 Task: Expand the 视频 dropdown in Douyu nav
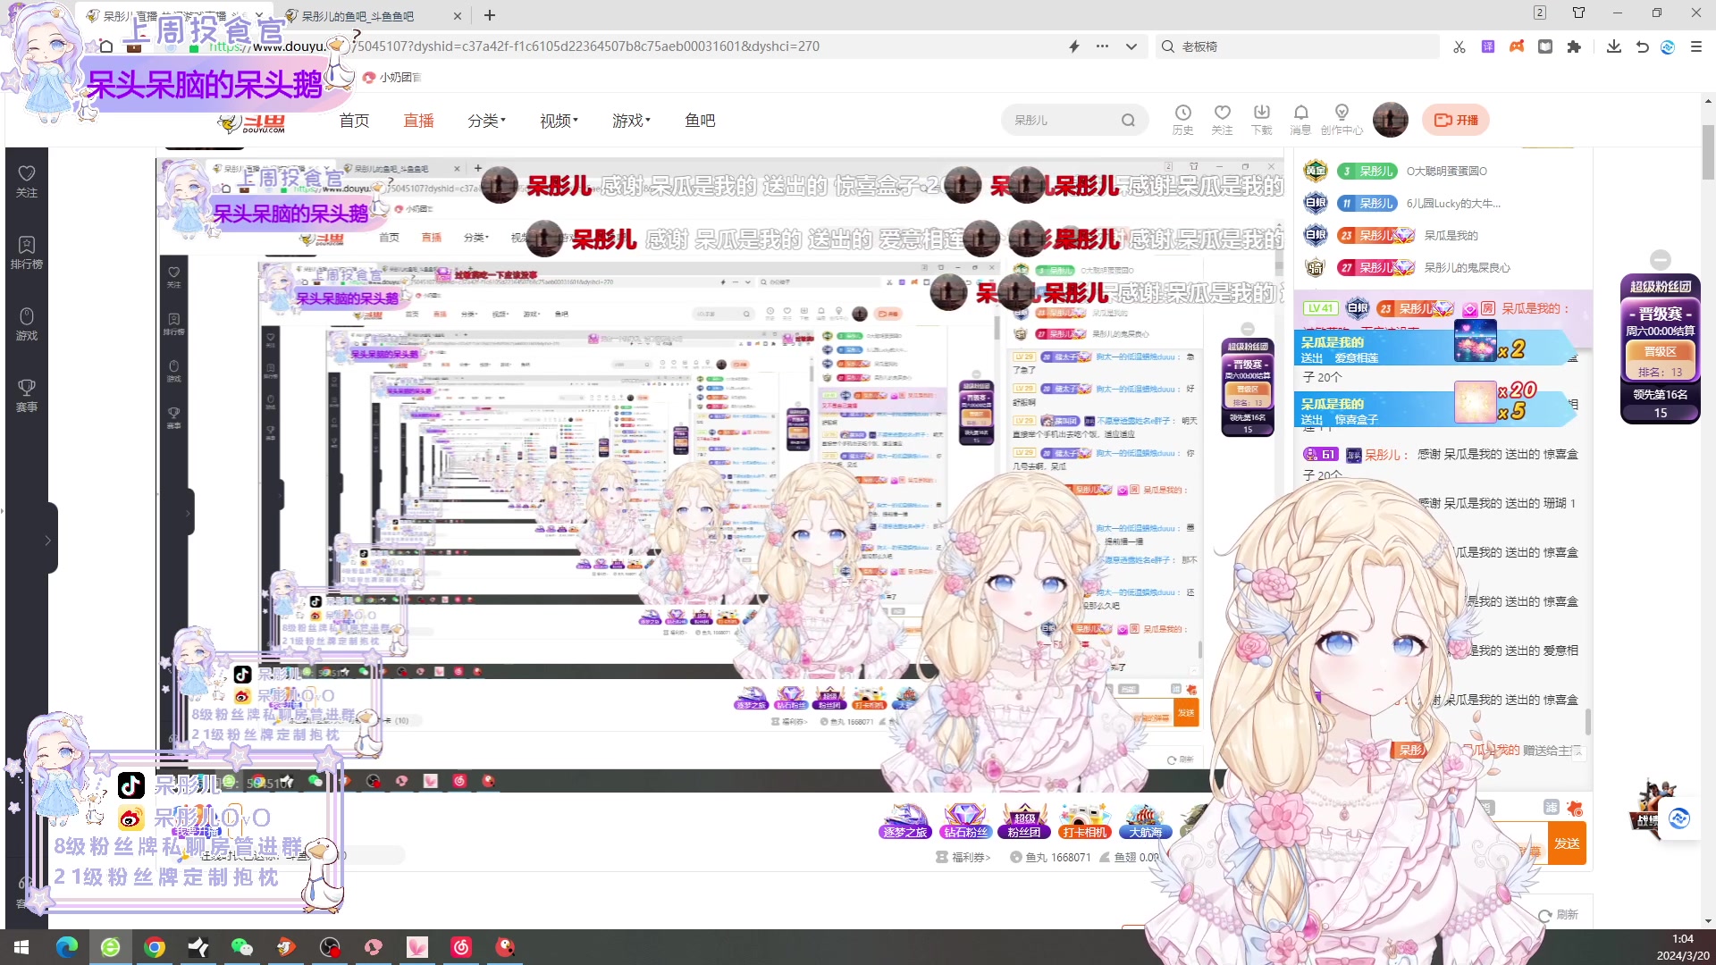(x=559, y=121)
